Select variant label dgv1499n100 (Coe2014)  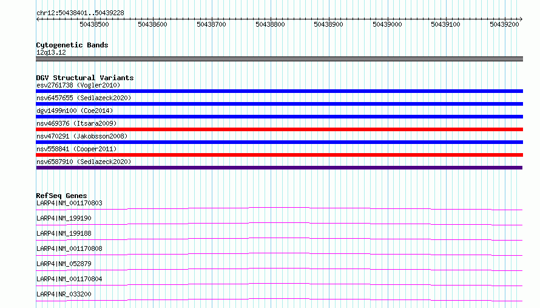tap(75, 111)
